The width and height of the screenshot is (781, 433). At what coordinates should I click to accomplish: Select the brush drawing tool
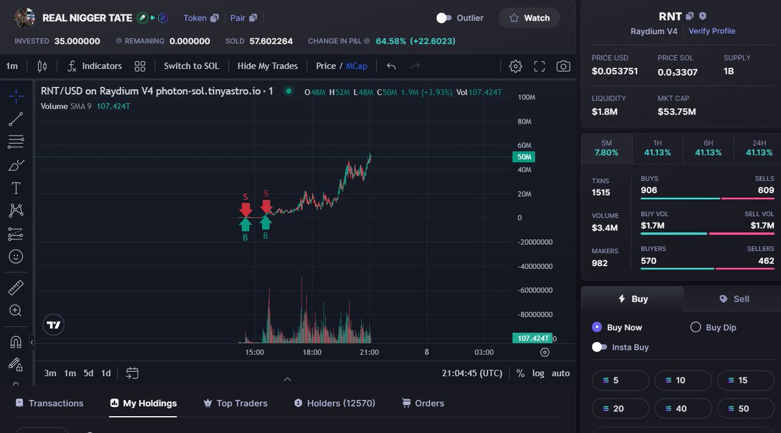point(16,165)
